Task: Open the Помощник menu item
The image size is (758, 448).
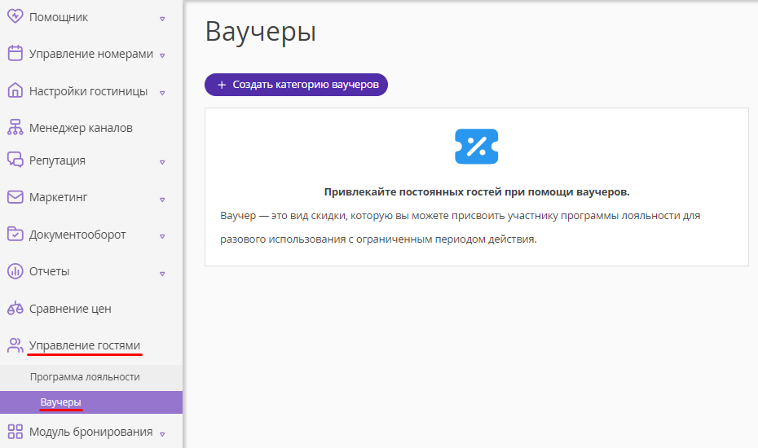Action: pos(59,17)
